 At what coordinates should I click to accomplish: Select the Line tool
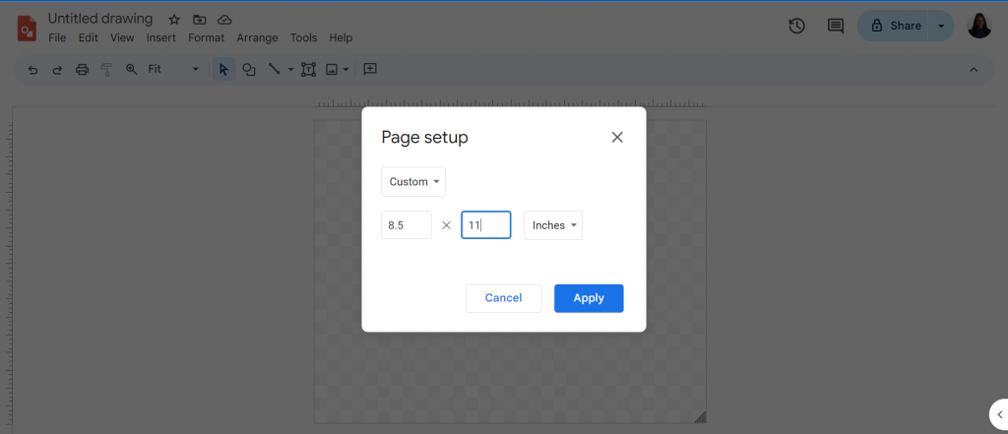(274, 69)
